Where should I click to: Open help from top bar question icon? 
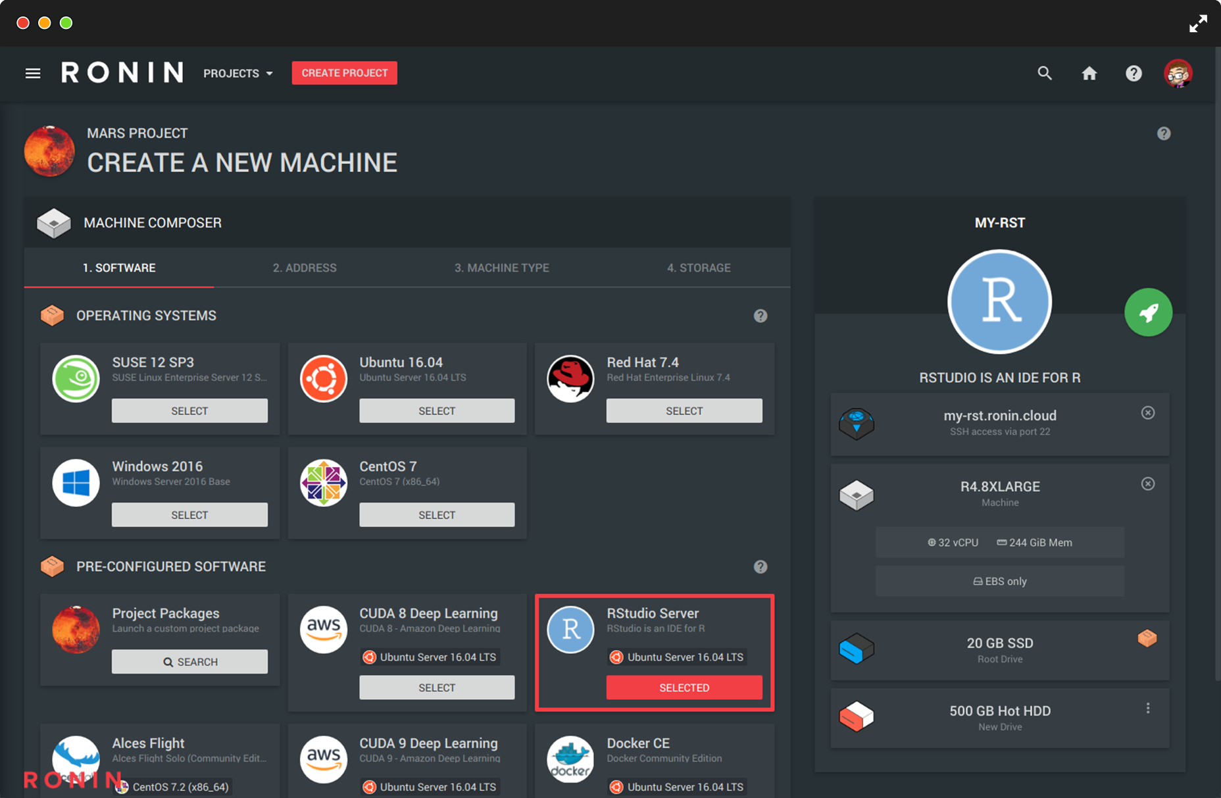(1134, 73)
